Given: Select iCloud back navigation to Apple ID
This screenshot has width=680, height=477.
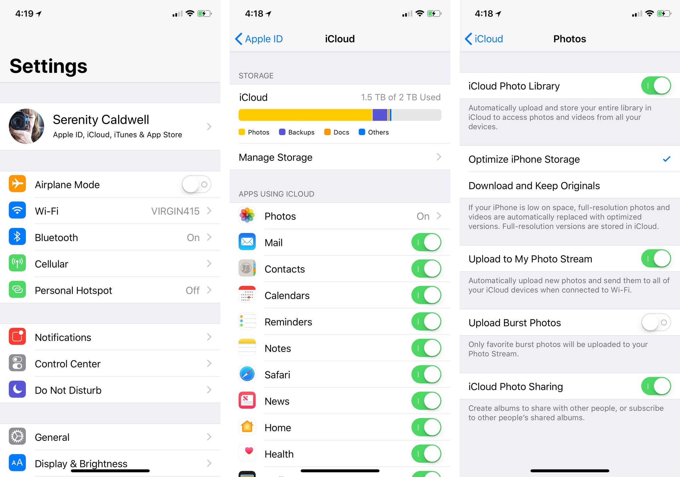Looking at the screenshot, I should tap(258, 38).
